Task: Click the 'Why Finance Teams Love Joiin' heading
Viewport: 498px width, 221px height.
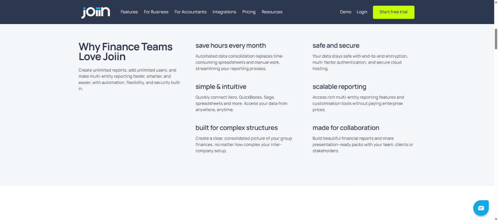Action: point(125,52)
